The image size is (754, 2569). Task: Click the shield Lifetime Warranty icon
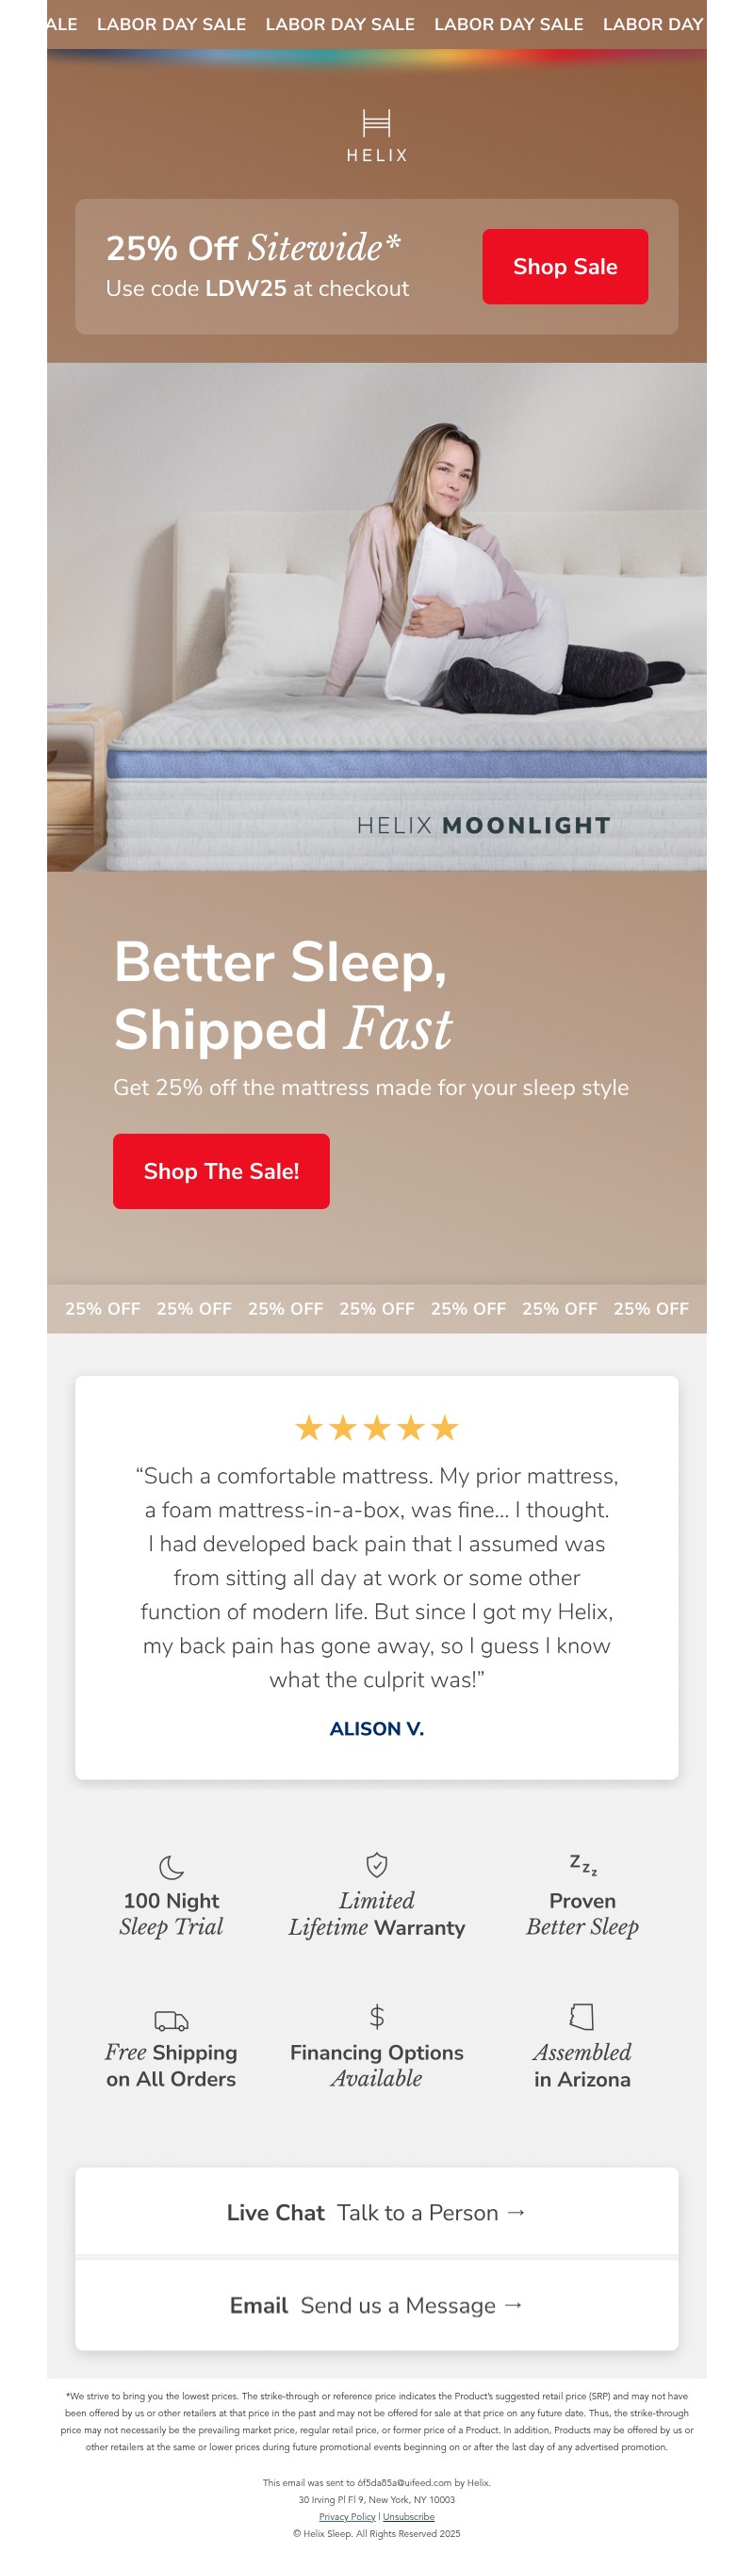click(x=376, y=1864)
